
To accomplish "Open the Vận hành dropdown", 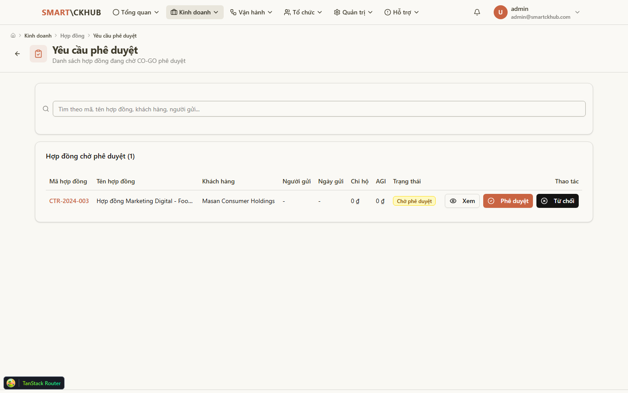I will pos(251,12).
